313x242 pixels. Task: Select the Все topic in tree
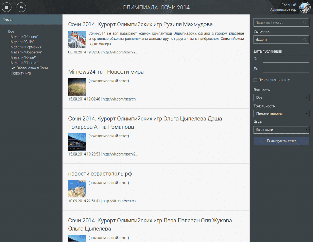click(11, 31)
